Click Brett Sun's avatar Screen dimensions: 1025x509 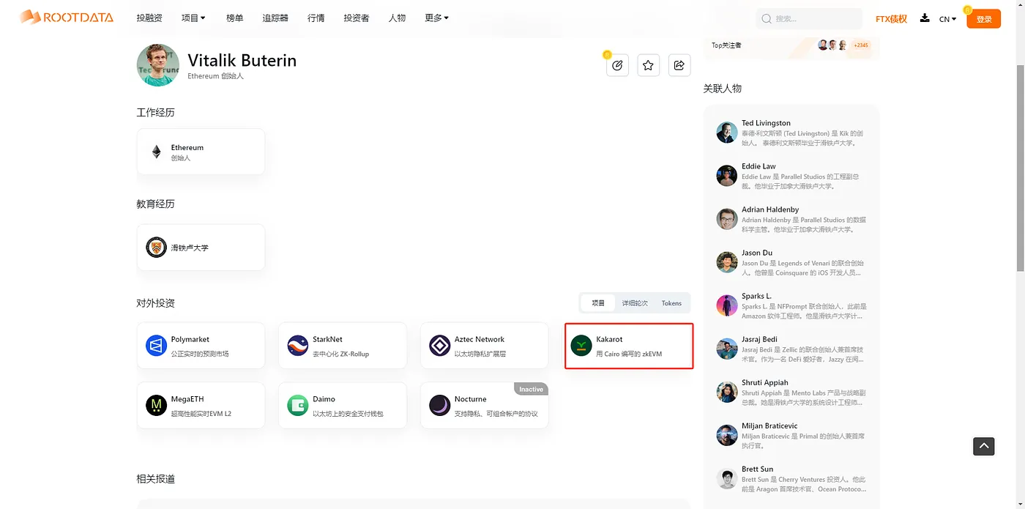727,478
